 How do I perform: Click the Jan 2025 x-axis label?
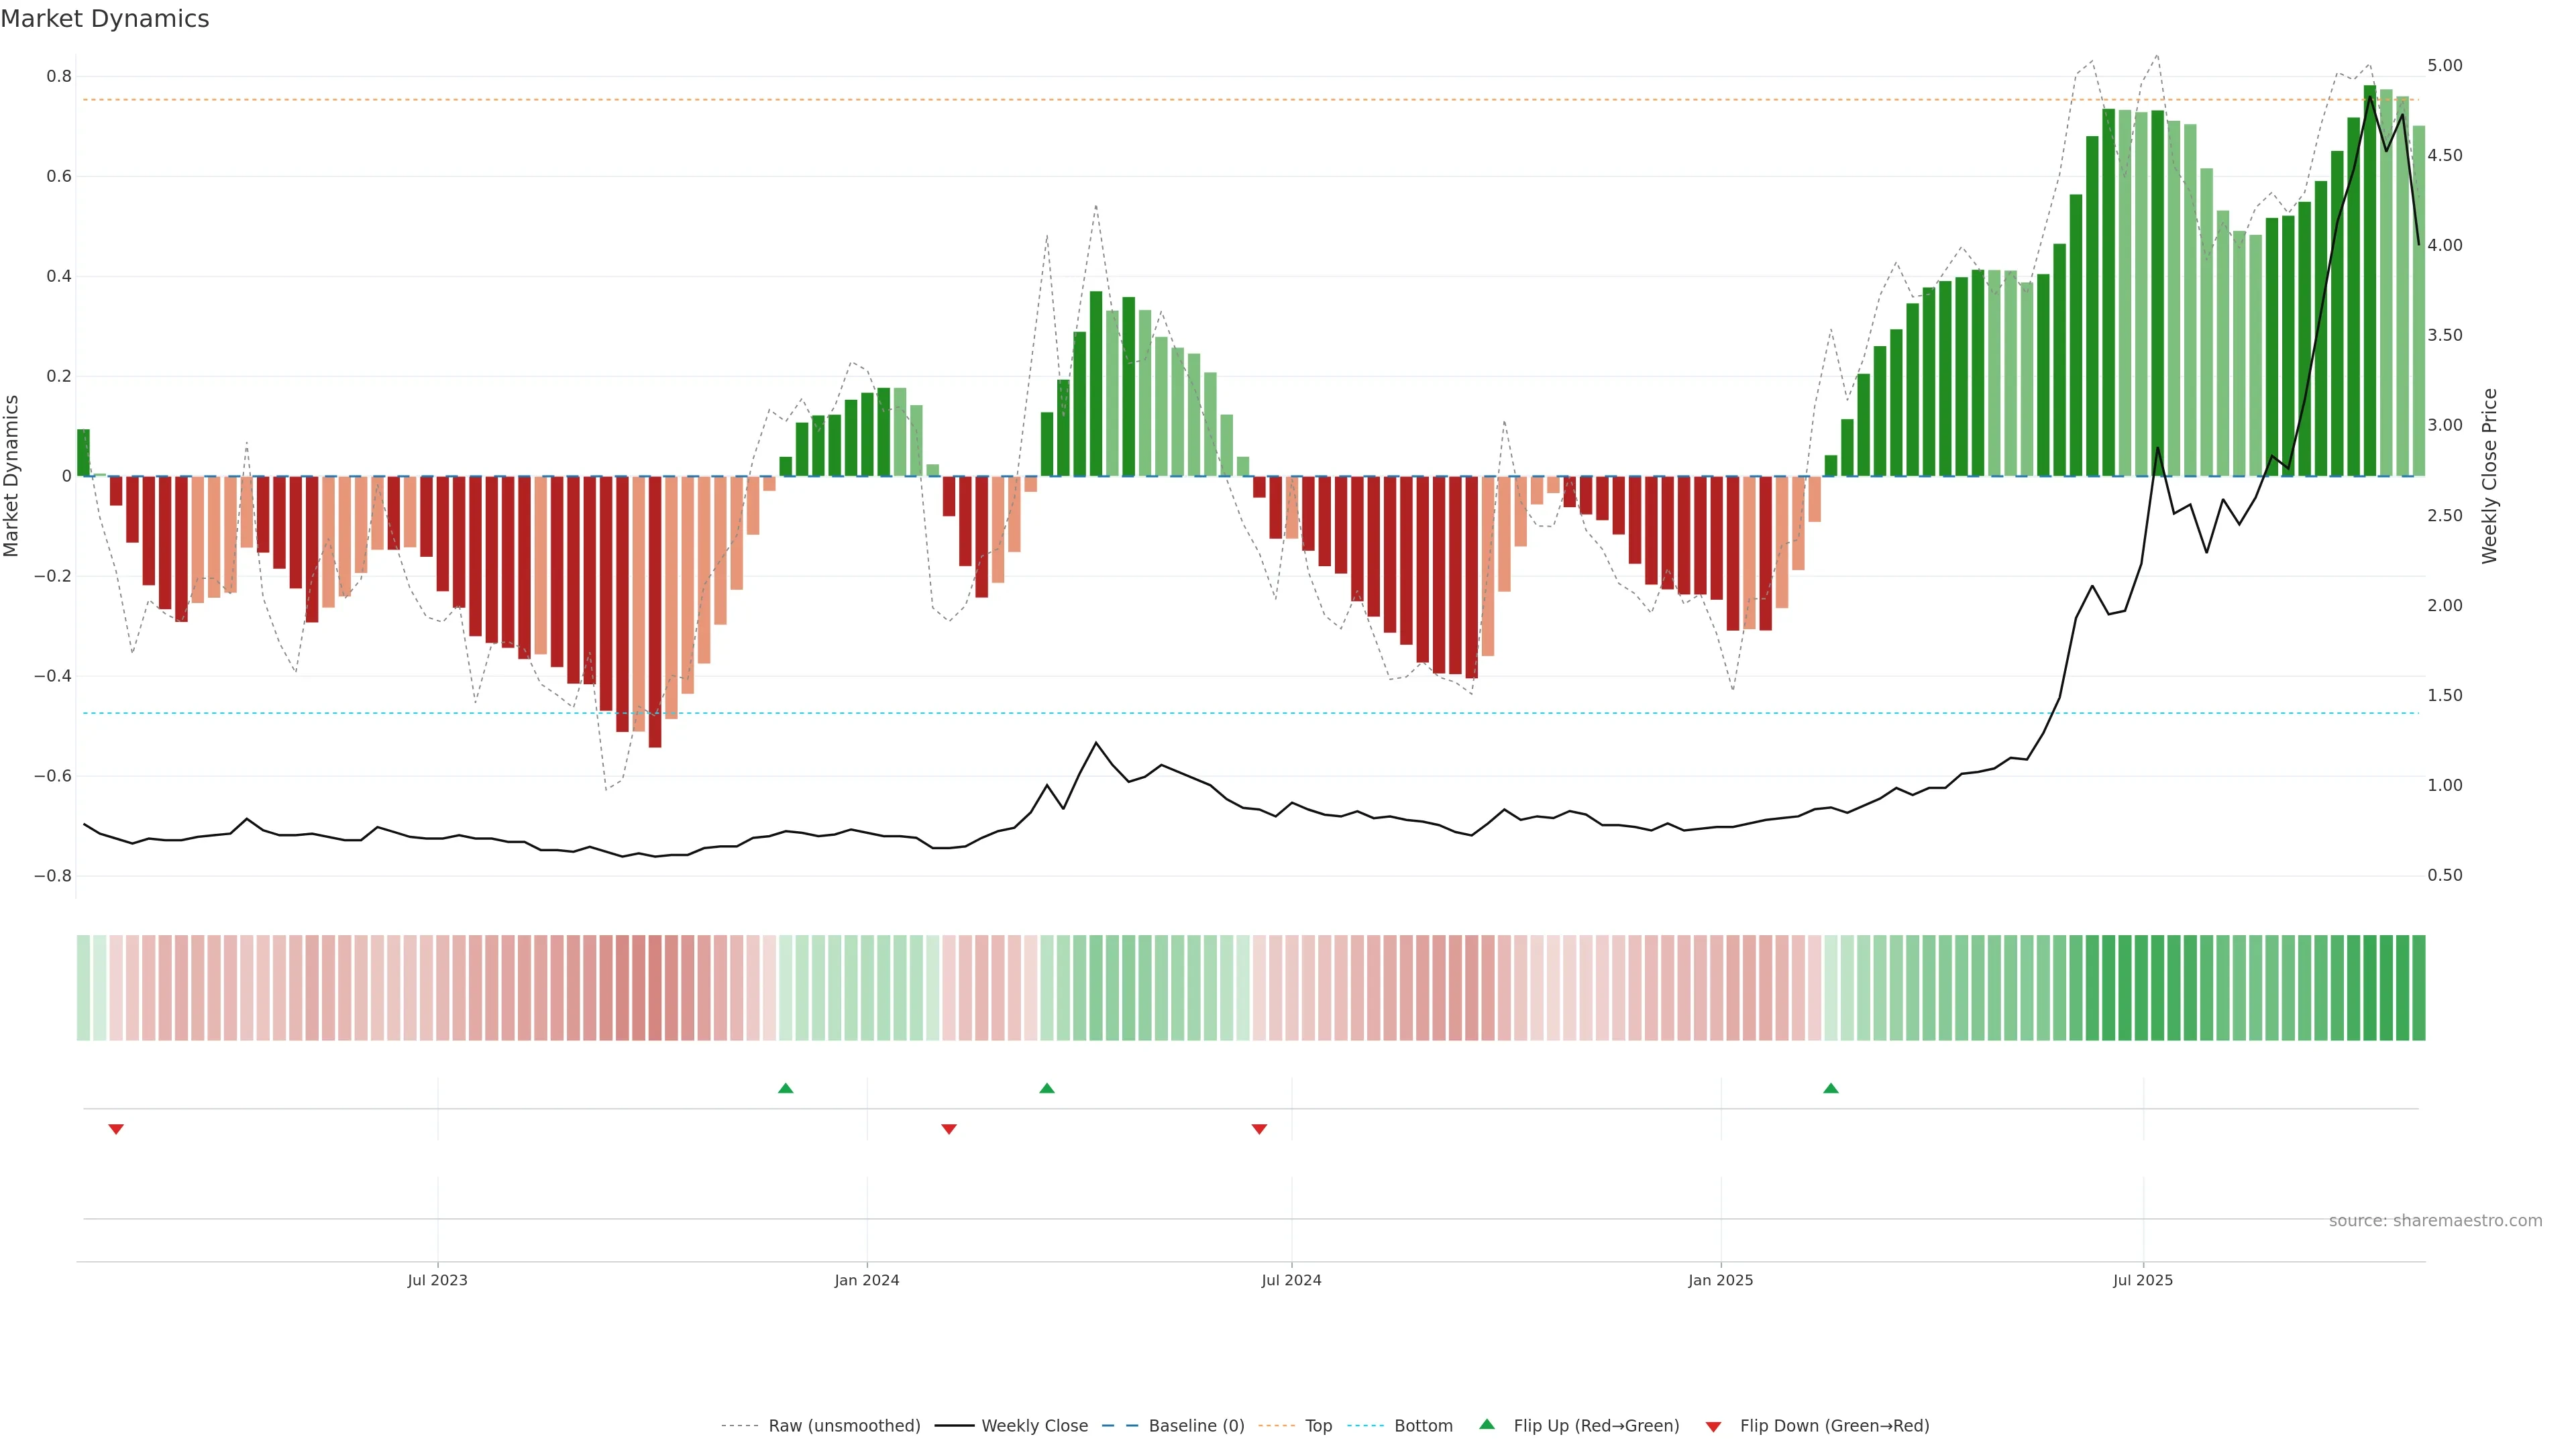coord(1720,1280)
